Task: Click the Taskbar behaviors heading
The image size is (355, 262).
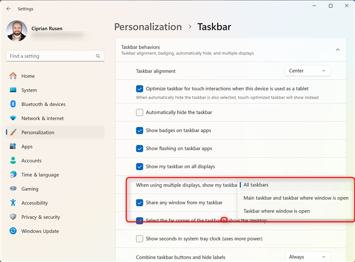Action: pyautogui.click(x=140, y=47)
